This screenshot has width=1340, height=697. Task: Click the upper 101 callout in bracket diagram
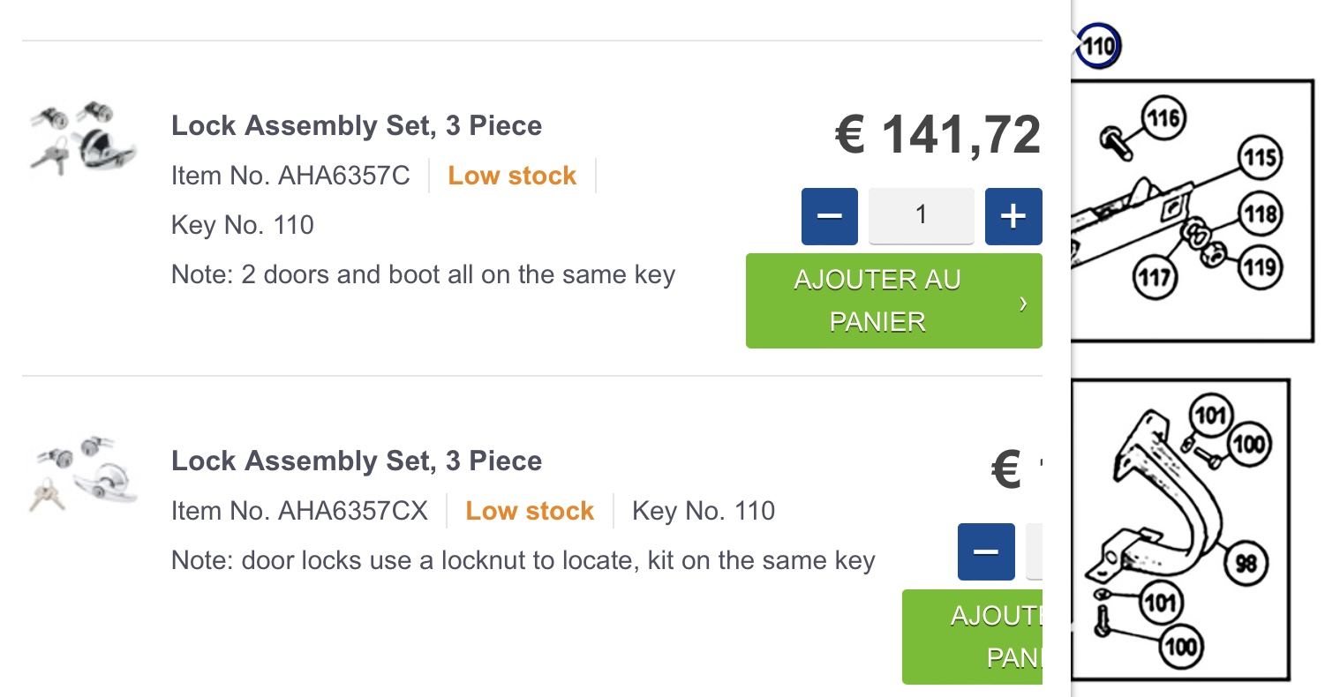pyautogui.click(x=1210, y=415)
